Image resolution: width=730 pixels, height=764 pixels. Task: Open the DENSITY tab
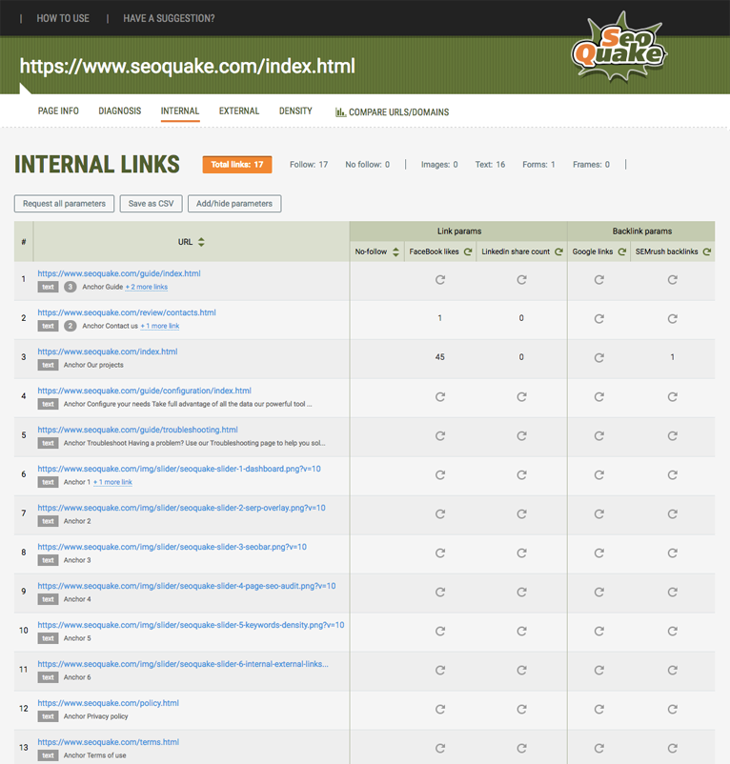(295, 111)
